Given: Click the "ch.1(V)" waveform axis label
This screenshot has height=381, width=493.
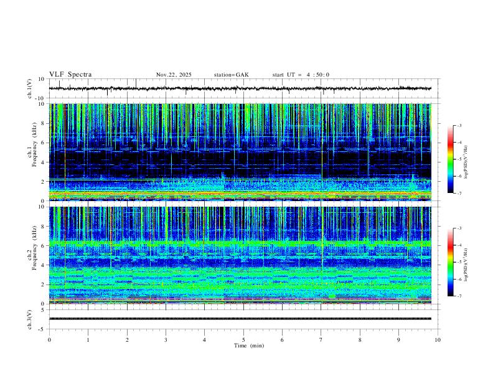Looking at the screenshot, I should click(x=30, y=88).
